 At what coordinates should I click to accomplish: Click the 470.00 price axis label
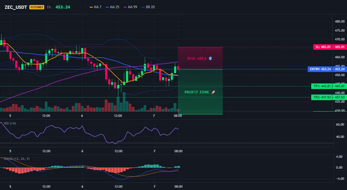click(x=340, y=39)
